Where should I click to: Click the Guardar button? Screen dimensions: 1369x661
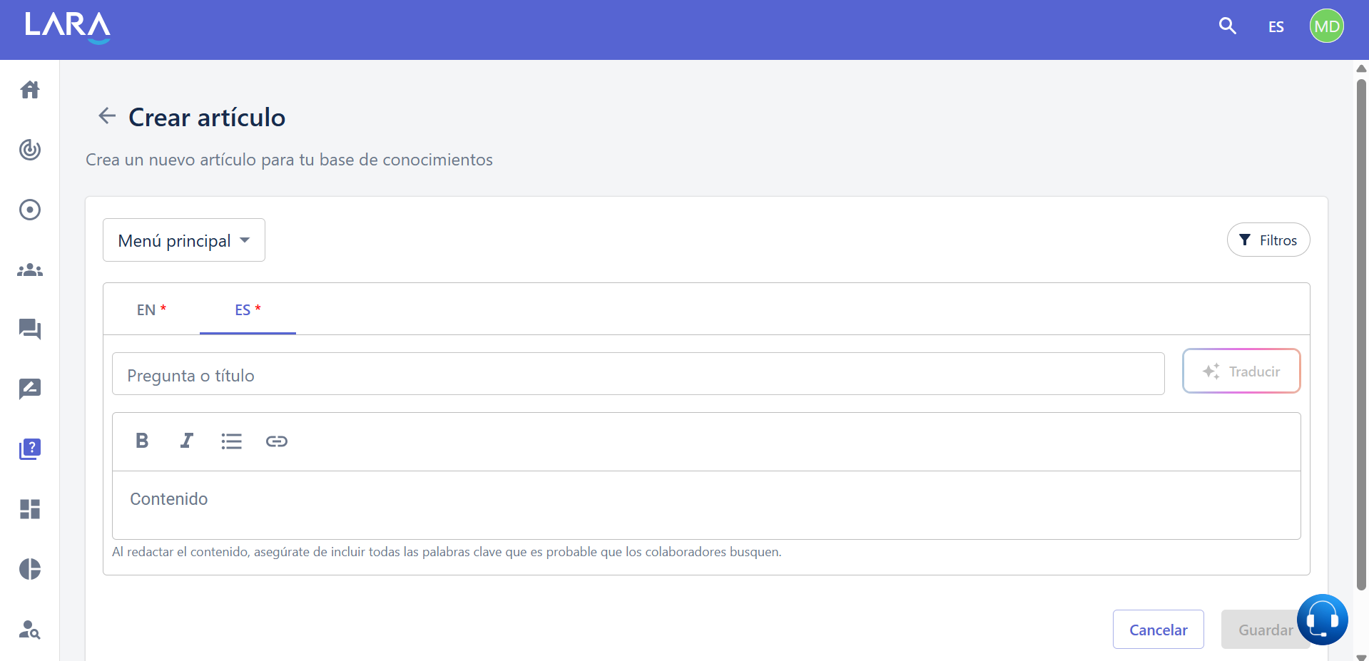click(1265, 630)
